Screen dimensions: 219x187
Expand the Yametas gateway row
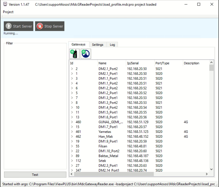pos(72,132)
